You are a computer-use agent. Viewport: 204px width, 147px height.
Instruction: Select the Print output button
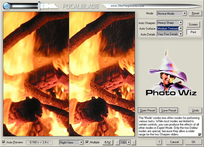pyautogui.click(x=193, y=32)
